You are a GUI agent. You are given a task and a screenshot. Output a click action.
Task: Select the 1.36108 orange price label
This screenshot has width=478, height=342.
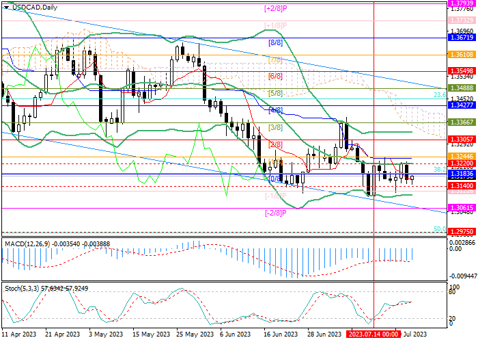click(462, 55)
